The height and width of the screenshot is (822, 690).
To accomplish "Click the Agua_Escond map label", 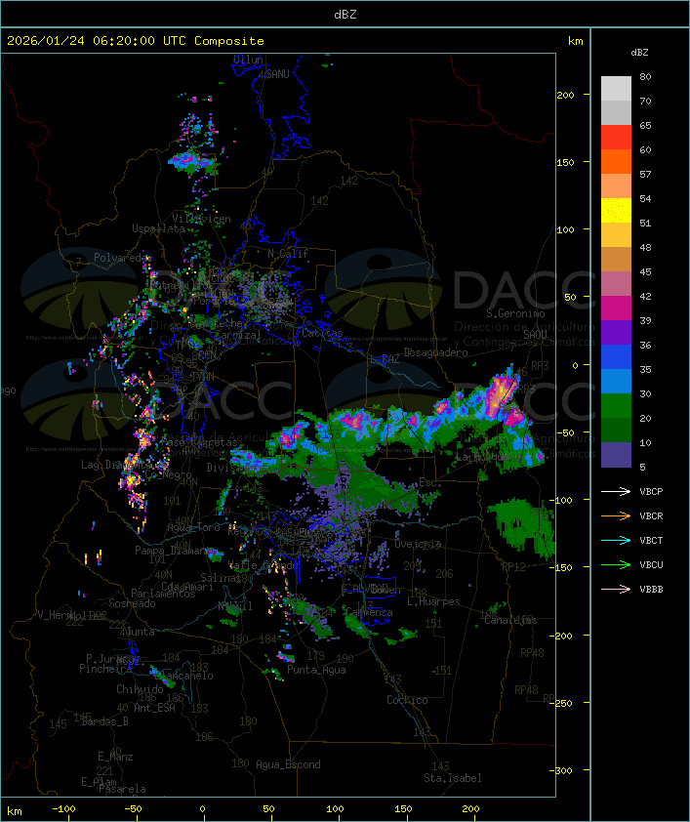I will 288,764.
